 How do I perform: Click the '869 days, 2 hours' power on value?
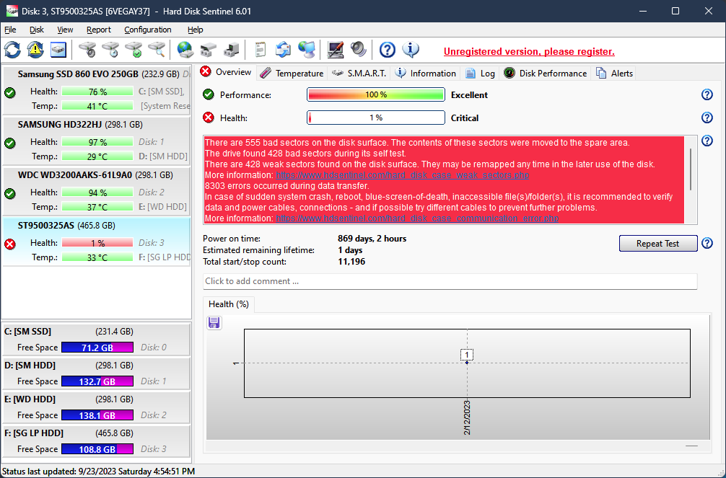[372, 239]
